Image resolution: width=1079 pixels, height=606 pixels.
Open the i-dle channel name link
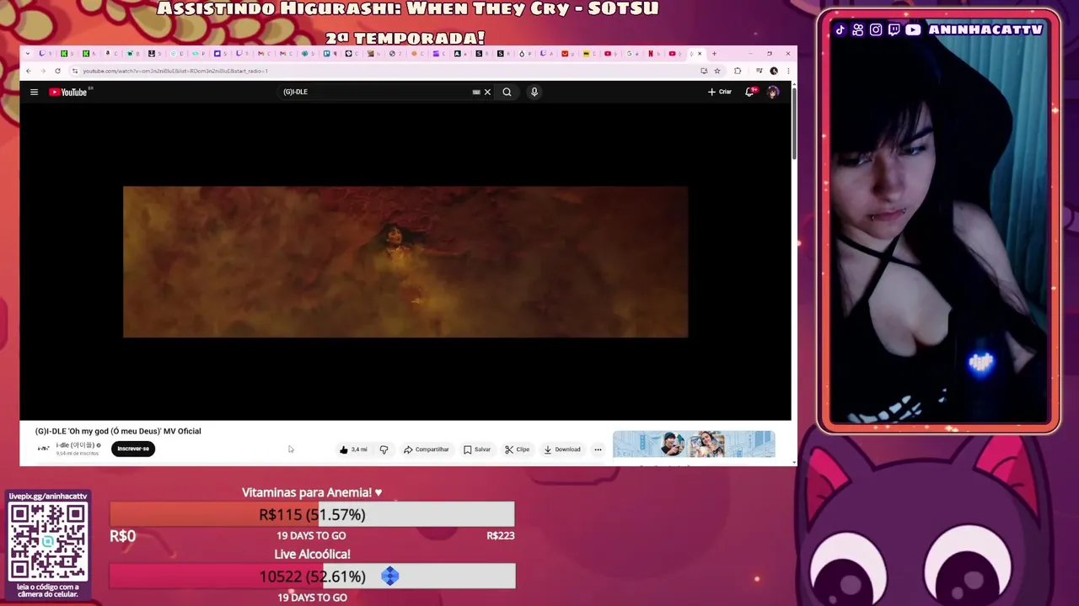point(76,445)
